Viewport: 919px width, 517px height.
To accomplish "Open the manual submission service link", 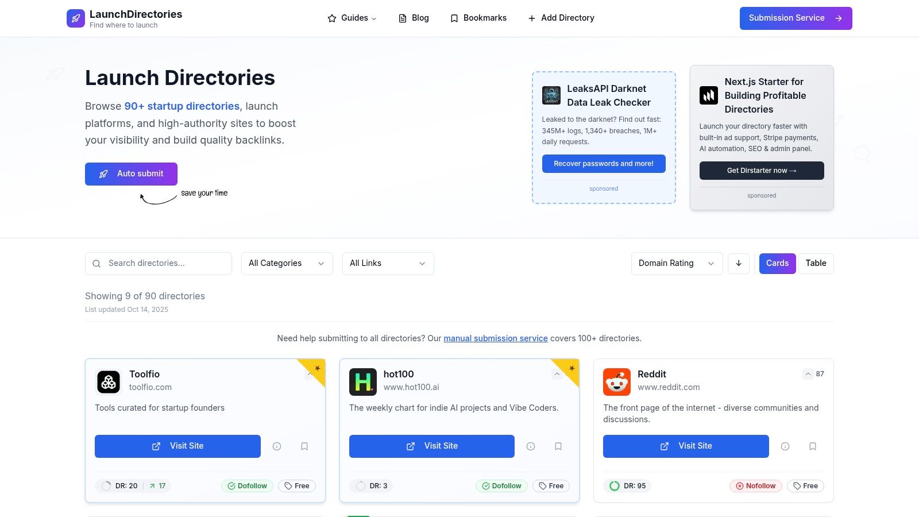I will point(496,338).
